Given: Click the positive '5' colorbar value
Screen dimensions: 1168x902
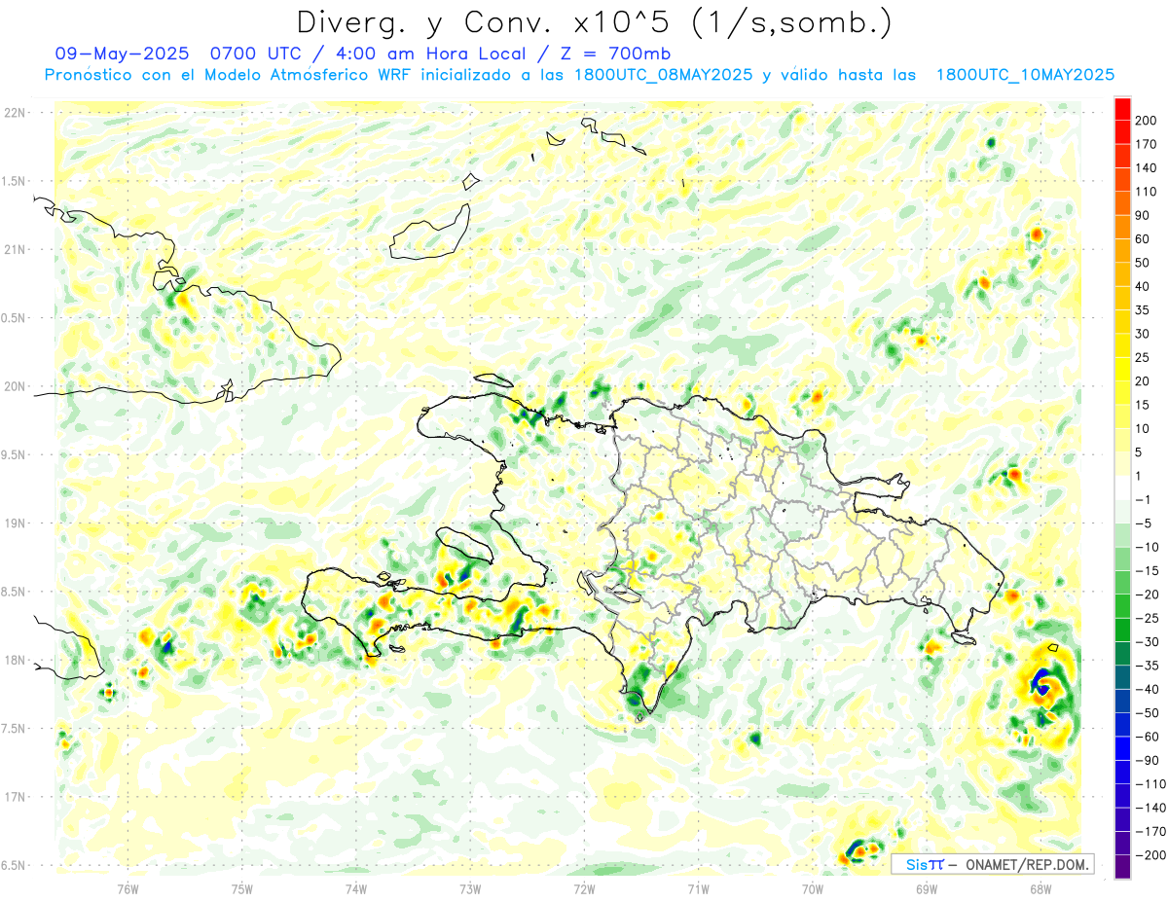Looking at the screenshot, I should pyautogui.click(x=1139, y=452).
